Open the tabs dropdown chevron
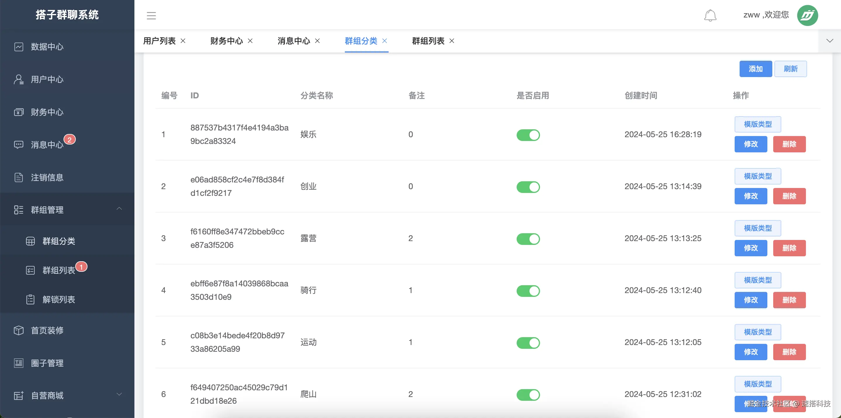The height and width of the screenshot is (418, 841). [x=830, y=41]
